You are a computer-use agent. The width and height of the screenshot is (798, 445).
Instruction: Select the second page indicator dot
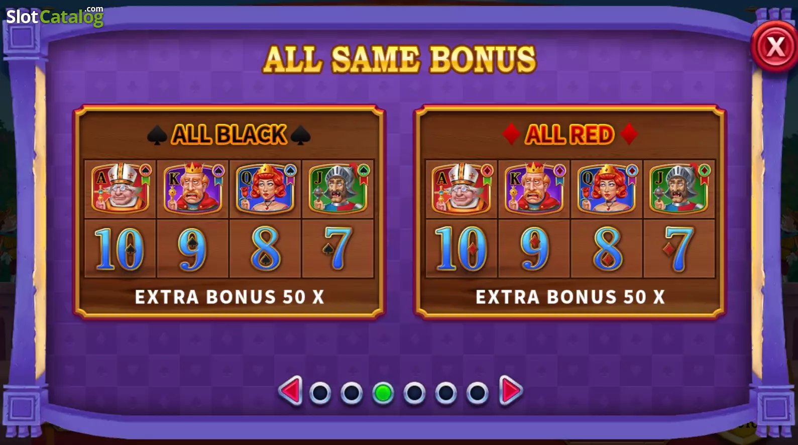pos(352,393)
